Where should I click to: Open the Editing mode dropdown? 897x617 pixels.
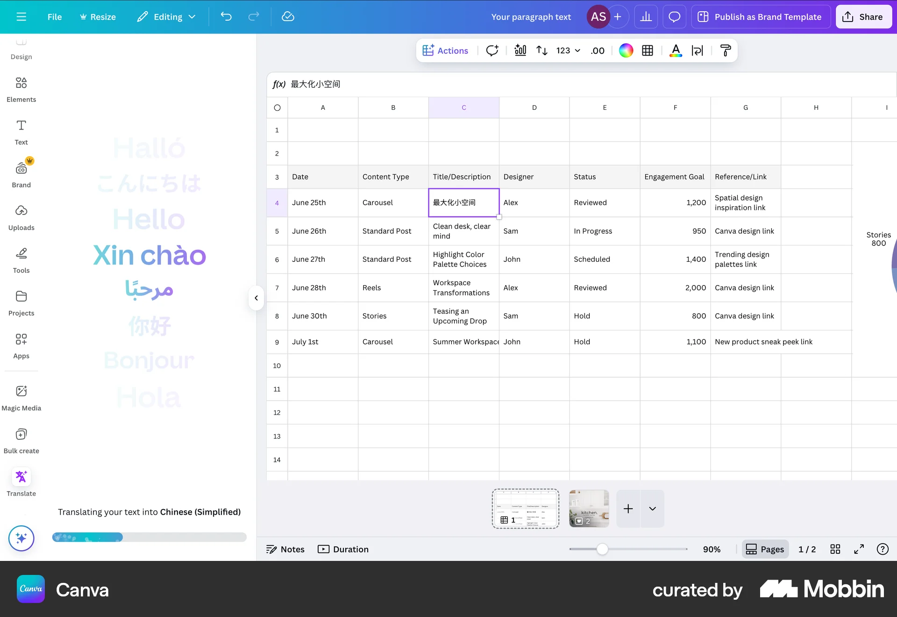tap(167, 17)
